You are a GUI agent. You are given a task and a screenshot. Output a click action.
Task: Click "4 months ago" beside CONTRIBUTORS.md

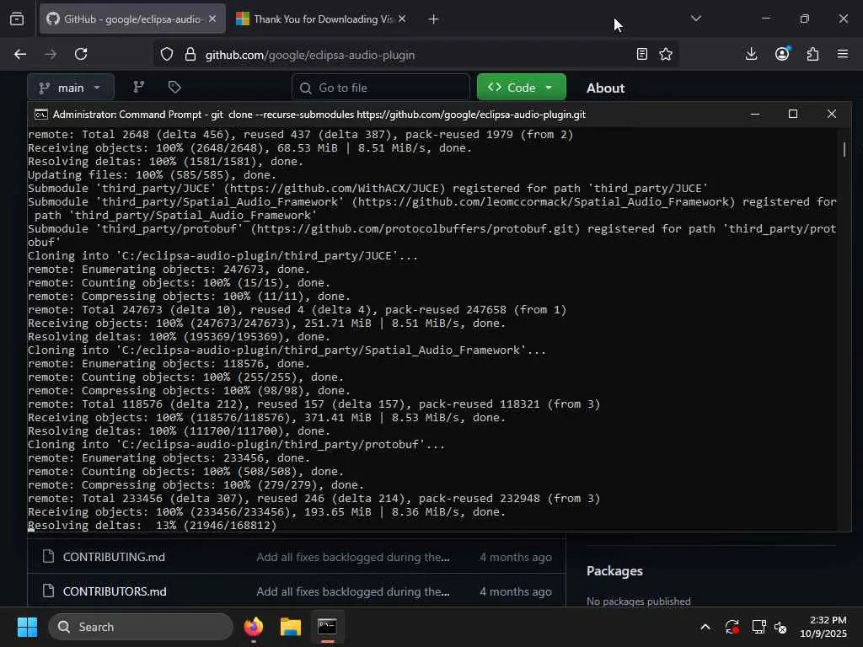point(516,591)
